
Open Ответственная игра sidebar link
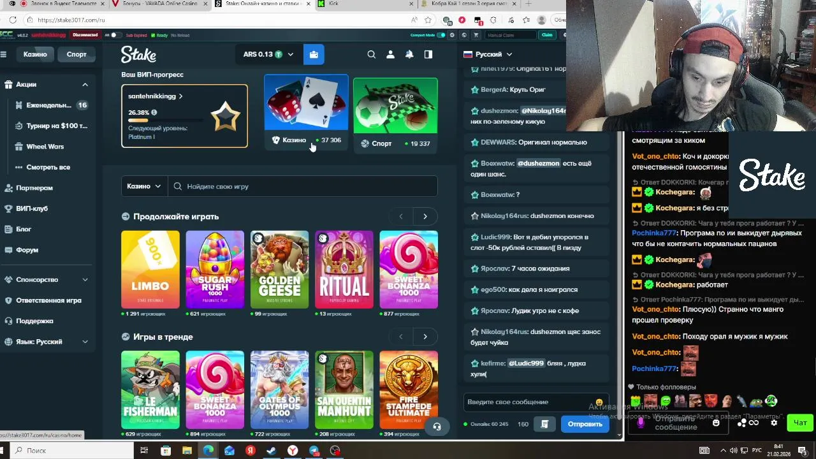48,300
